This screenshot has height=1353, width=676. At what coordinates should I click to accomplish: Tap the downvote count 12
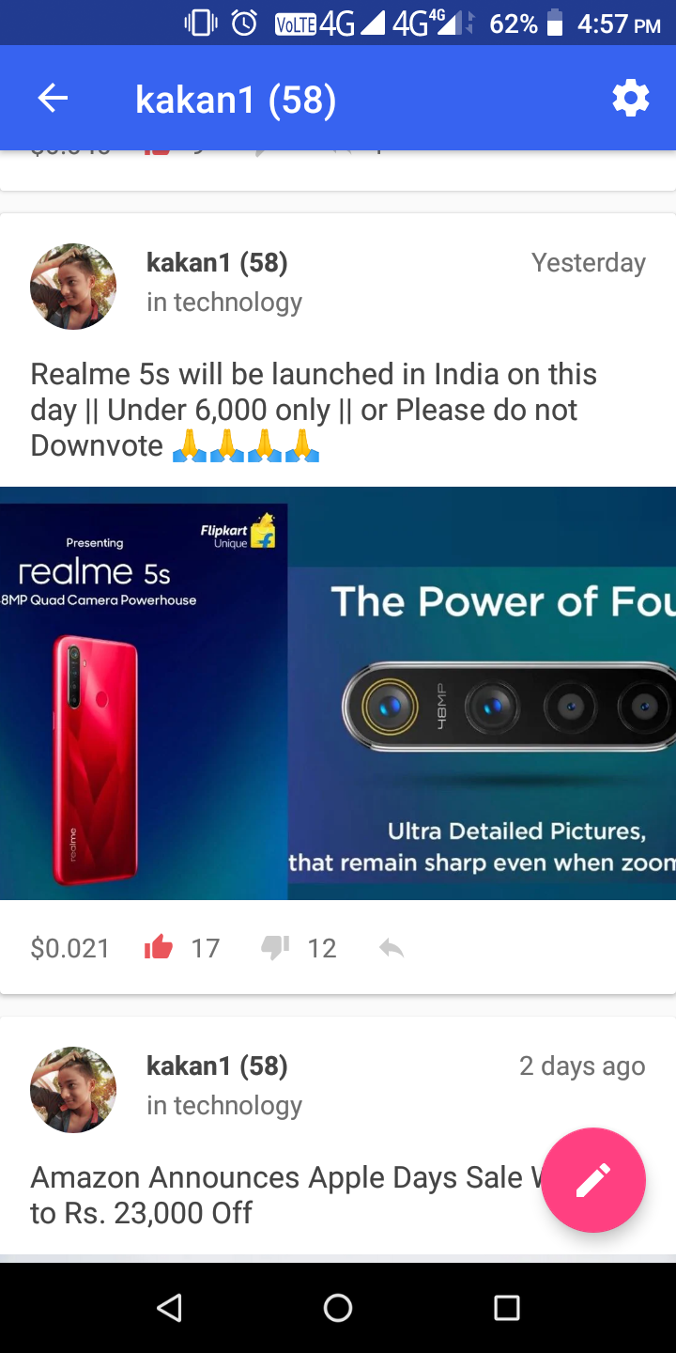(322, 948)
